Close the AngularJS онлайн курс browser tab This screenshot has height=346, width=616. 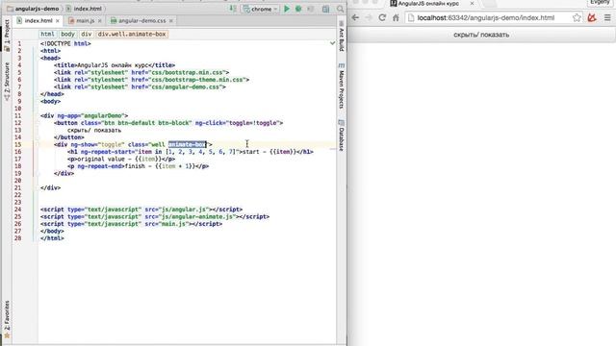tap(472, 3)
